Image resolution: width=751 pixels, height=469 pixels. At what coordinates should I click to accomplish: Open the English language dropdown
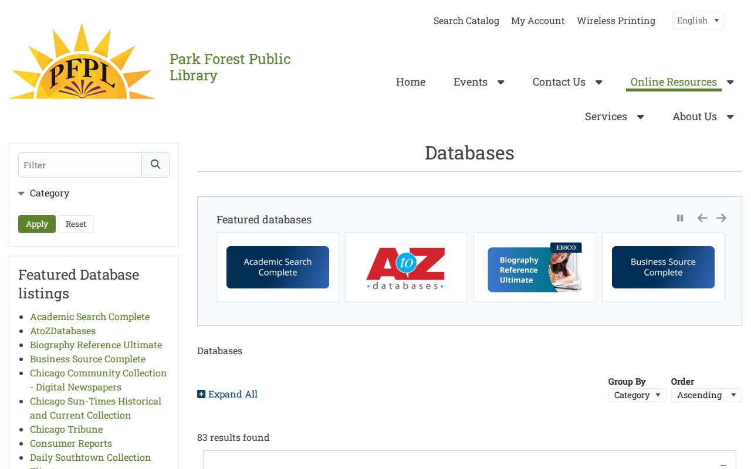tap(698, 21)
